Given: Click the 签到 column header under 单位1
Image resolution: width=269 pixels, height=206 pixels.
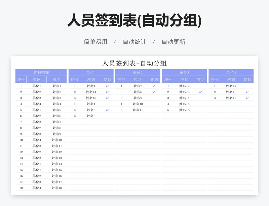Looking at the screenshot, I should click(x=107, y=79).
